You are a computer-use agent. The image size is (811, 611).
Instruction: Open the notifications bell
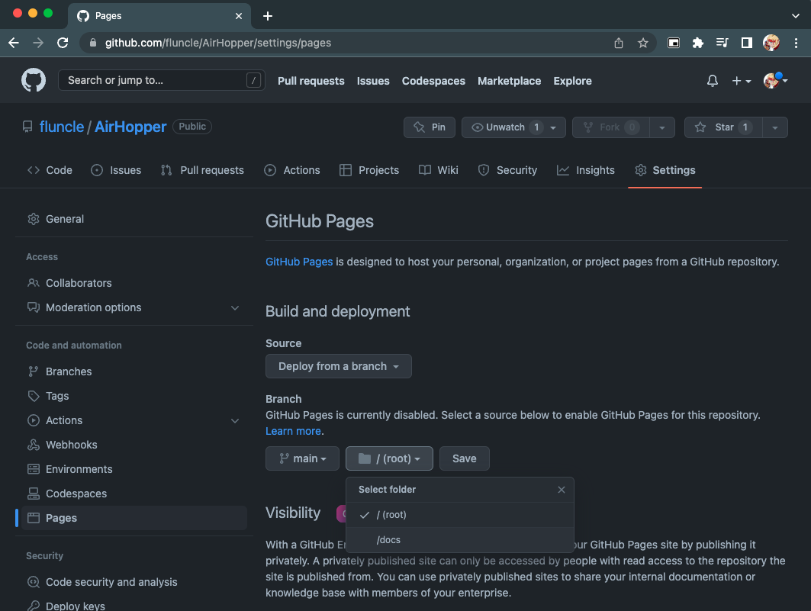pyautogui.click(x=711, y=80)
